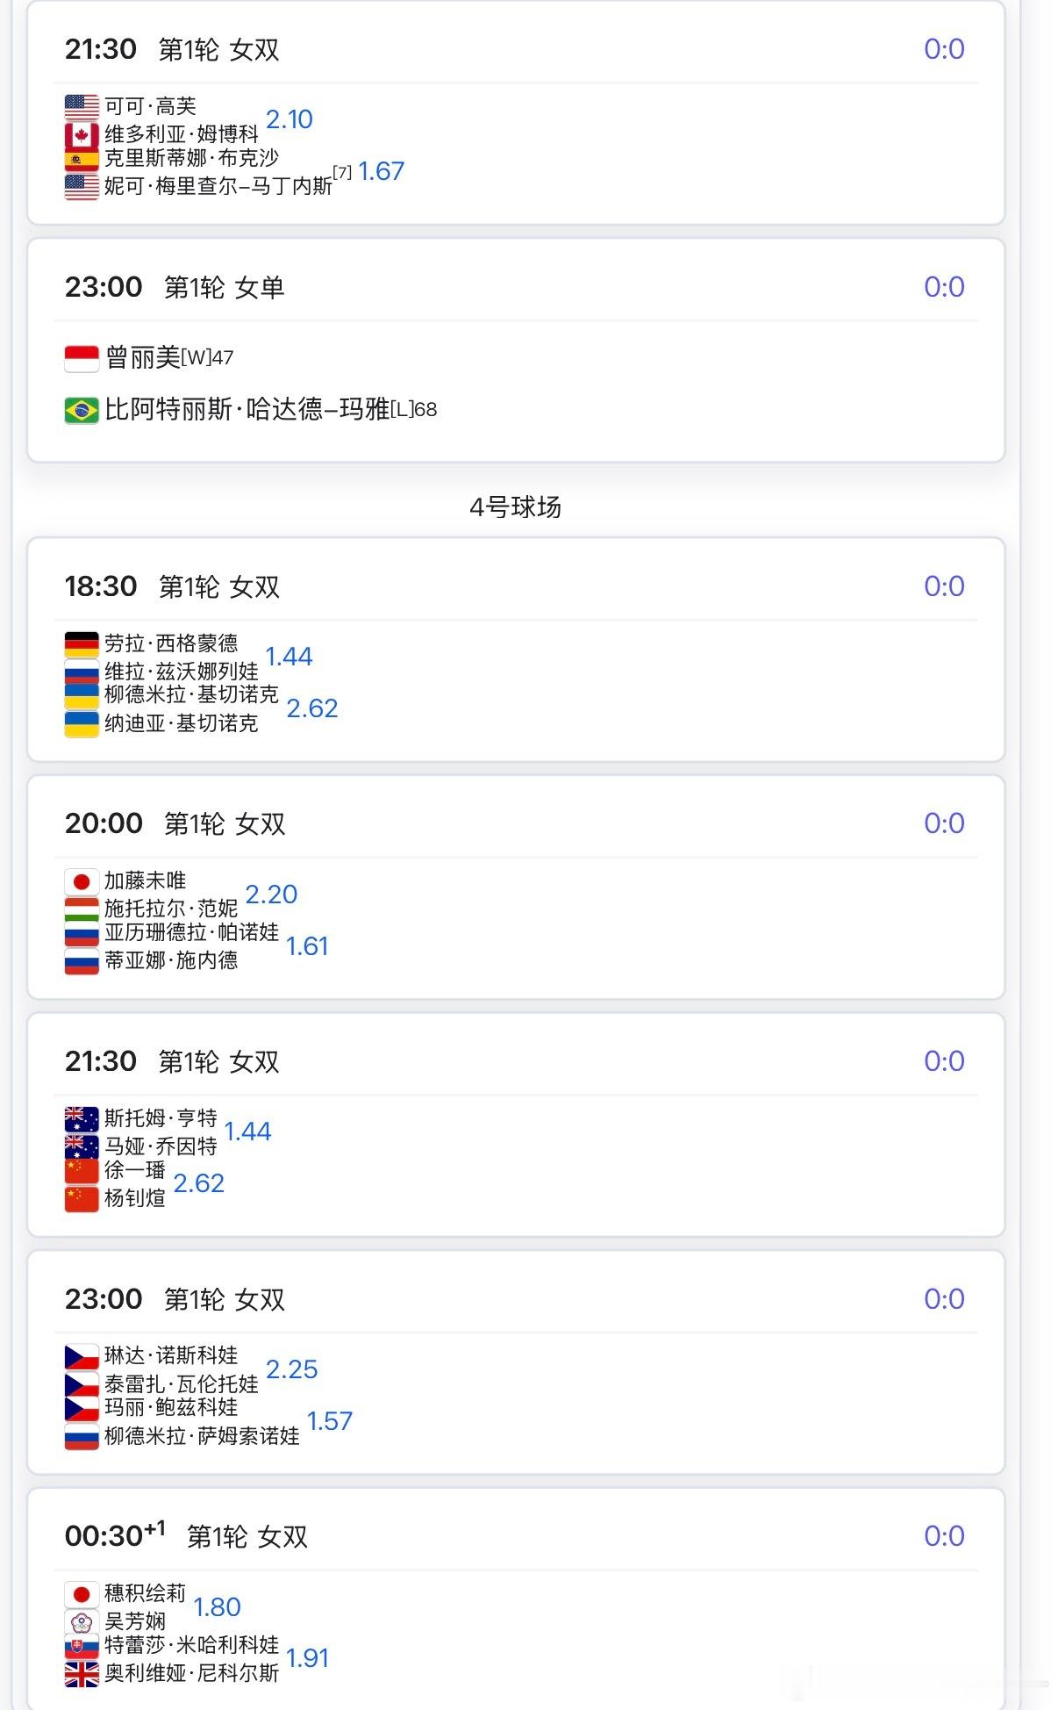Viewport: 1058px width, 1710px height.
Task: Open the 20:00 第1轮 女双 match header
Action: pyautogui.click(x=516, y=823)
